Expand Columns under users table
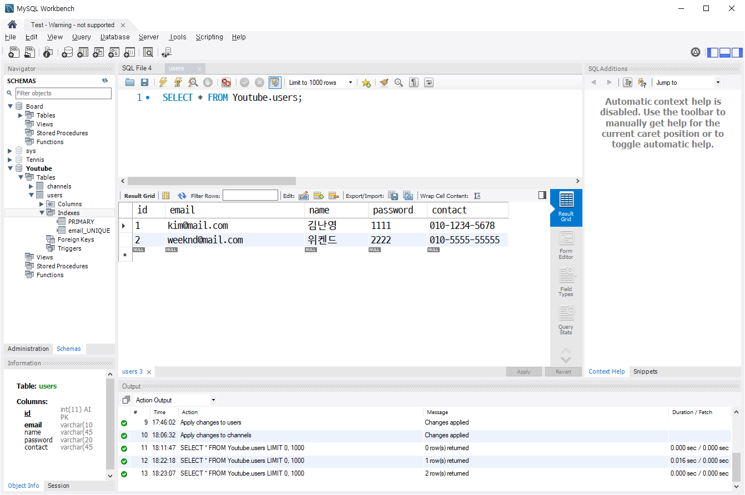Screen dimensions: 745x495 pyautogui.click(x=42, y=204)
